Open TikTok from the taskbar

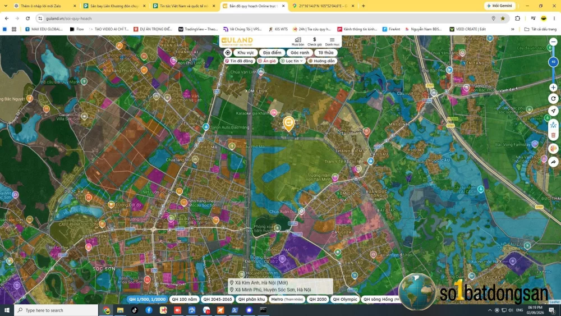tap(135, 310)
